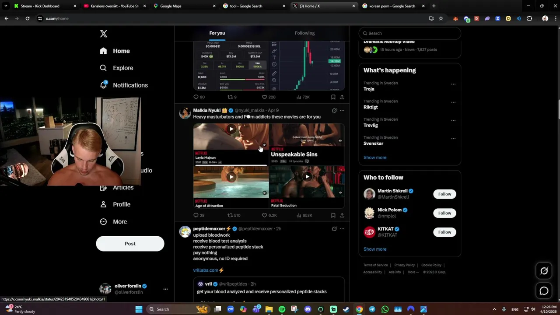Open Spotify from the taskbar
The image size is (560, 315).
point(282,309)
